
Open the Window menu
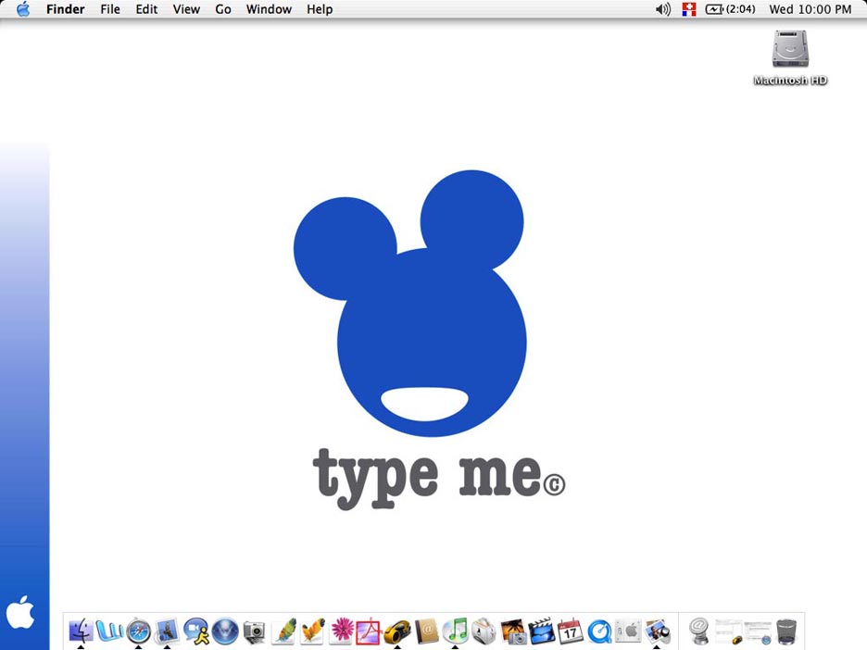[269, 9]
